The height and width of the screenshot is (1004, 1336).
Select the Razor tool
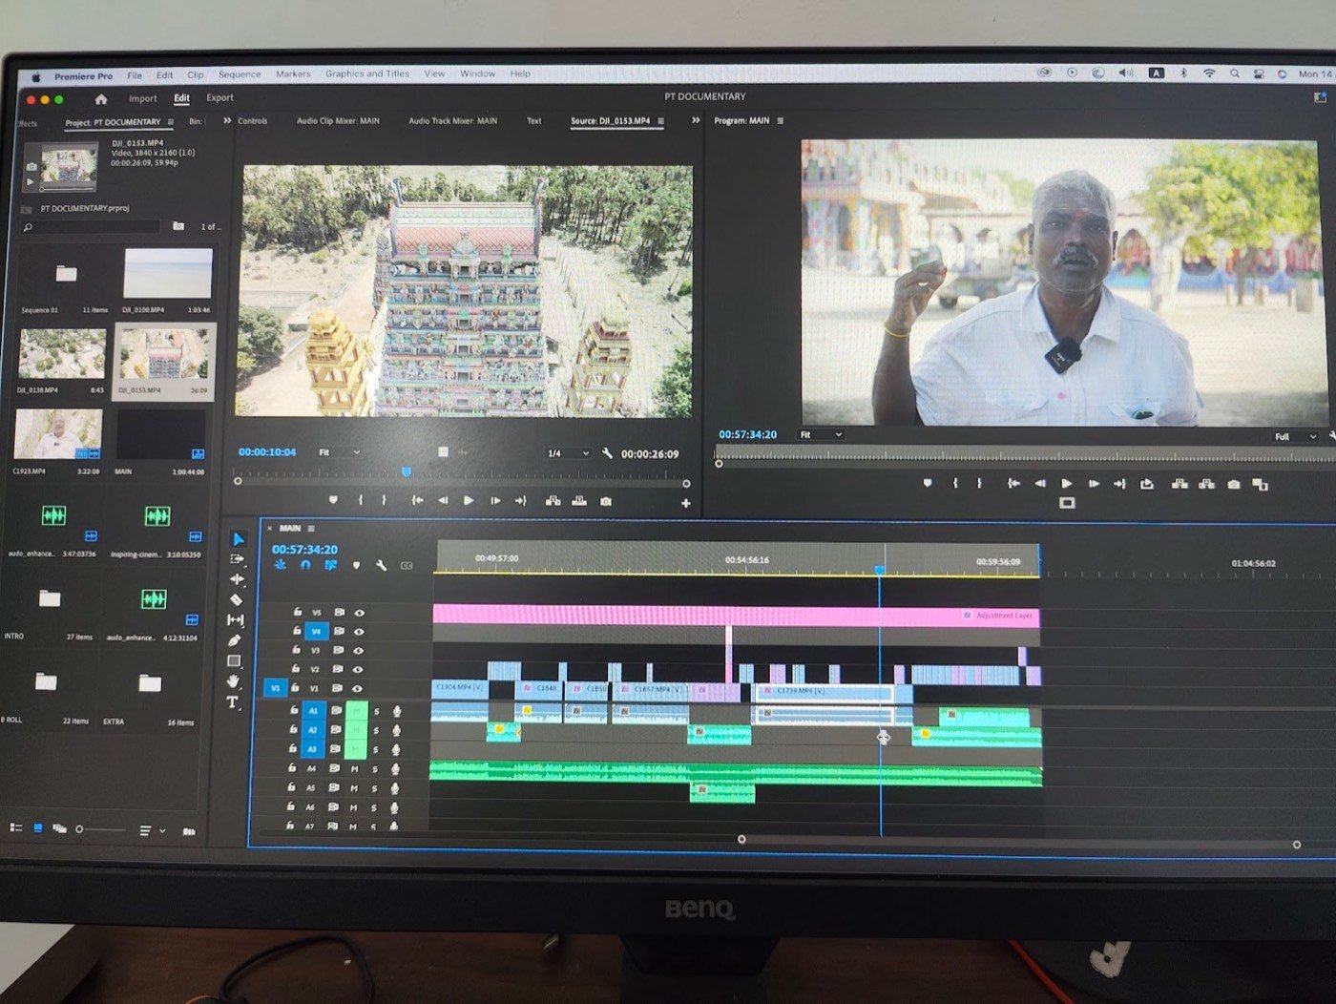(x=236, y=599)
